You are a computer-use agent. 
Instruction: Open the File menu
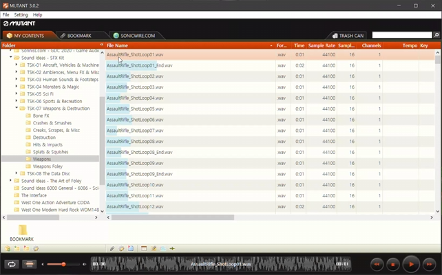coord(6,14)
